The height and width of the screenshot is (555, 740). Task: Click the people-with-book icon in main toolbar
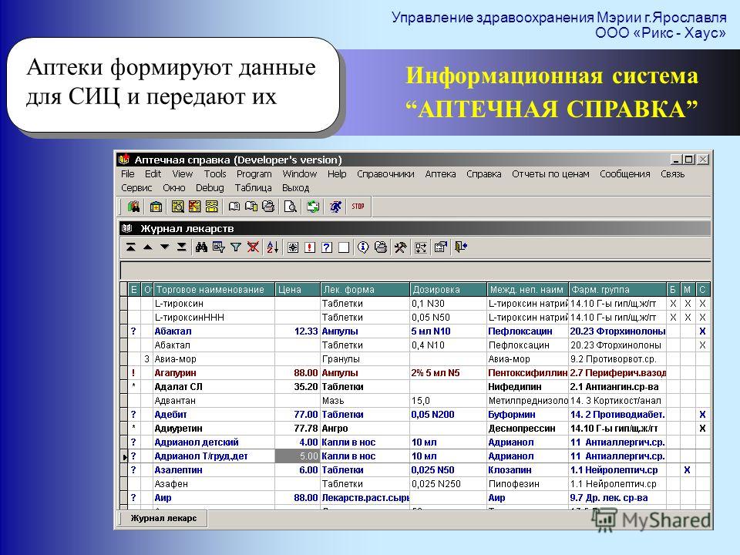point(134,207)
